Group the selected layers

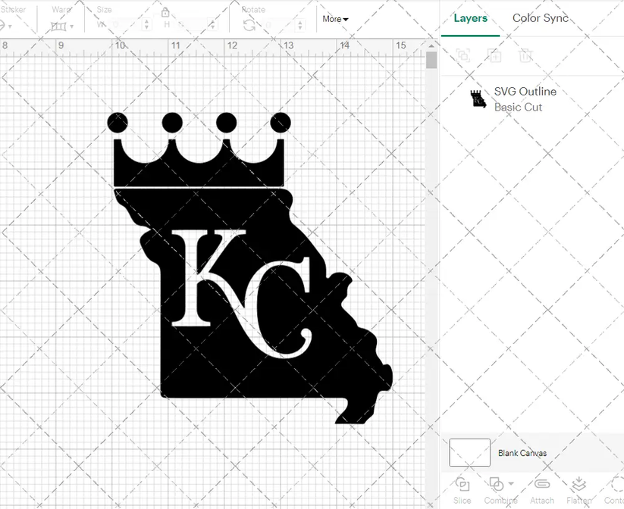463,56
